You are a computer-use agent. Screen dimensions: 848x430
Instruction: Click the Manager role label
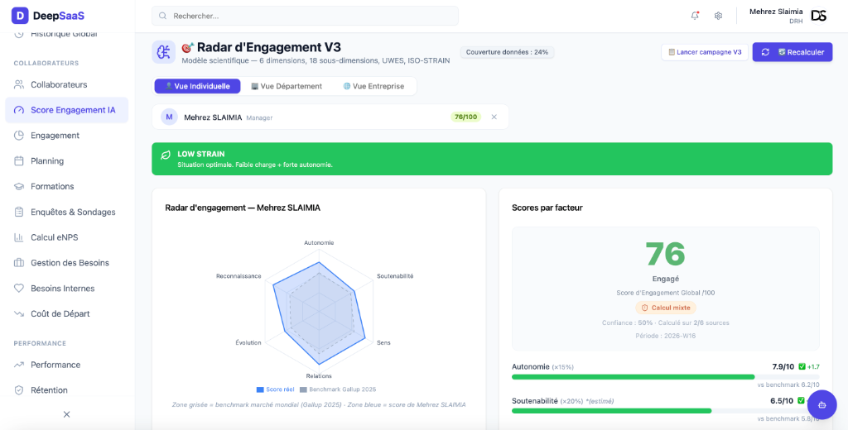tap(259, 117)
